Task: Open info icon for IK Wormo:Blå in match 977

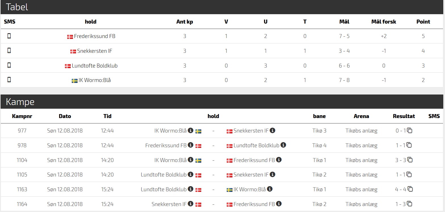Action: [191, 131]
